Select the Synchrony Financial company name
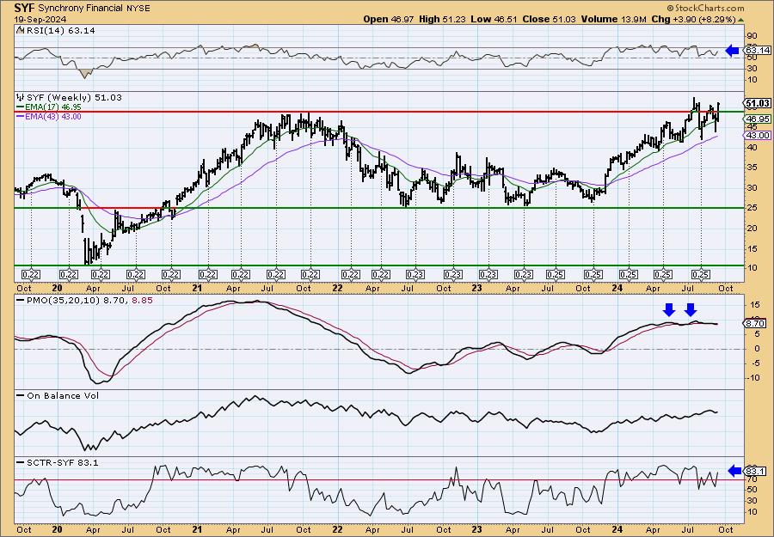The image size is (774, 537). (x=79, y=9)
